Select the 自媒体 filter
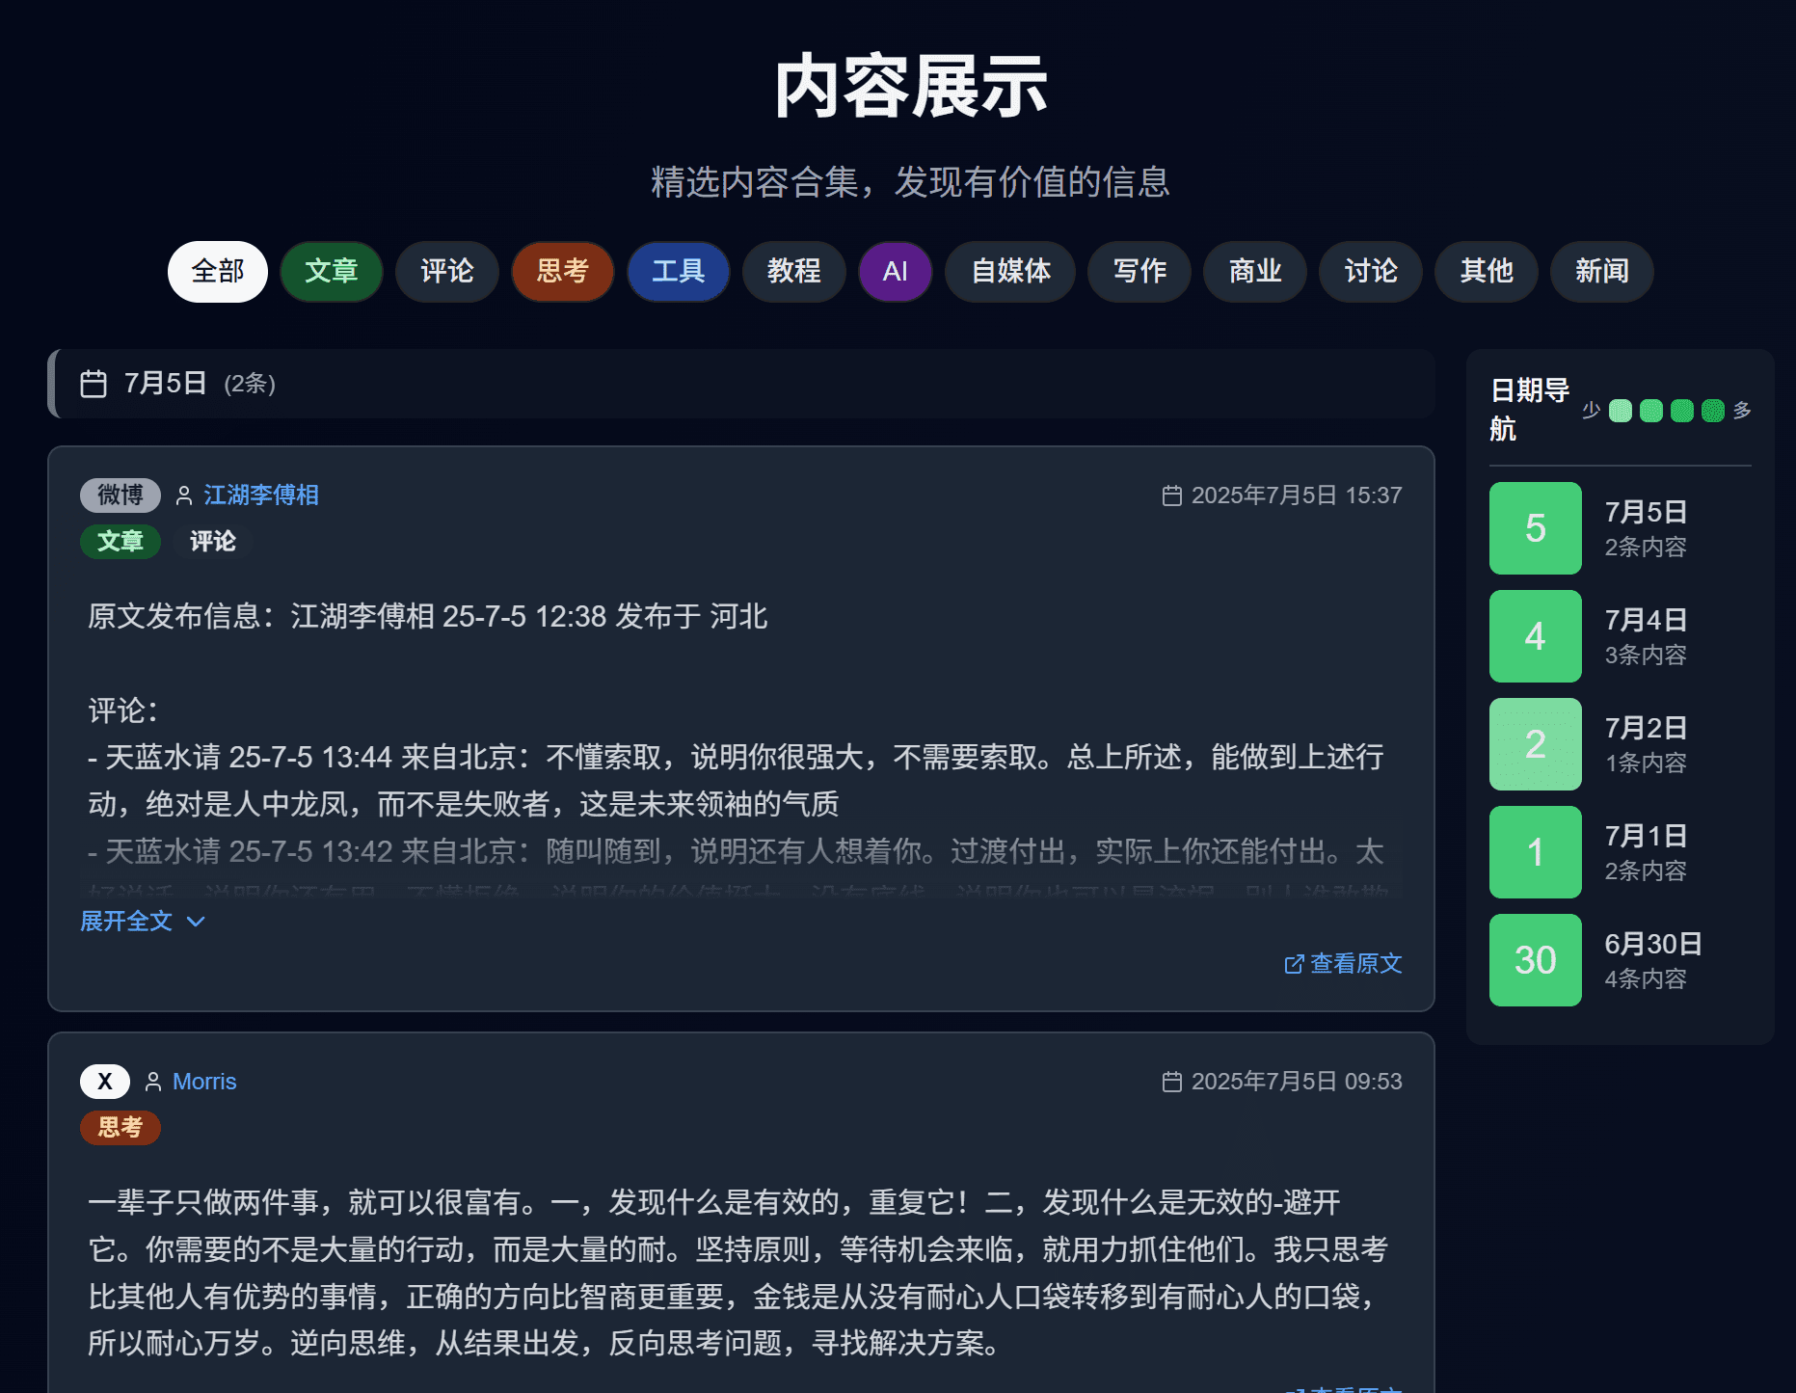The height and width of the screenshot is (1393, 1796). pos(1009,272)
